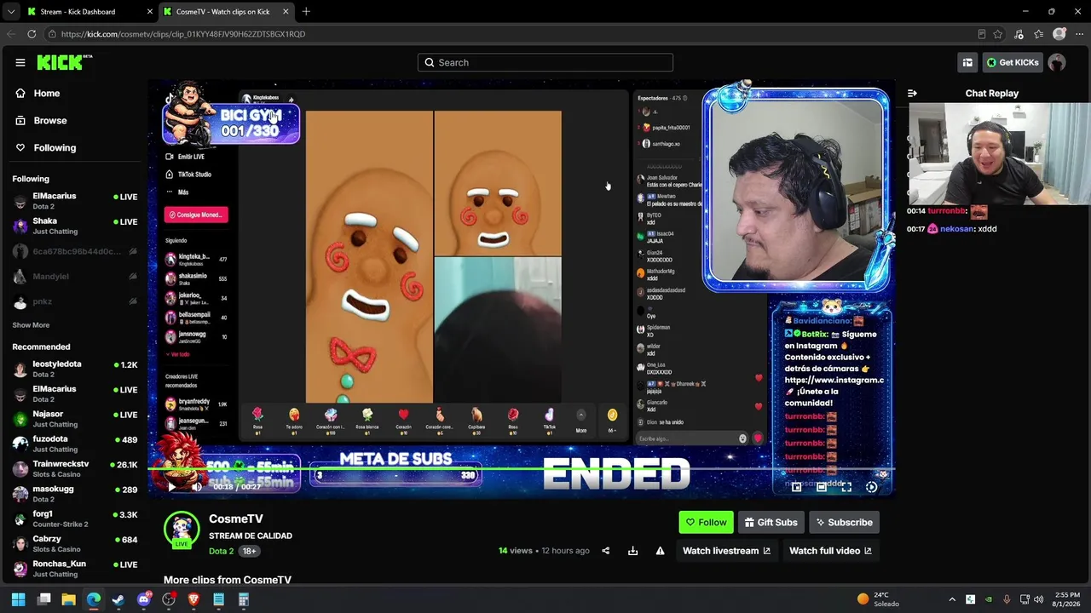
Task: Go to Home in sidebar
Action: tap(47, 94)
